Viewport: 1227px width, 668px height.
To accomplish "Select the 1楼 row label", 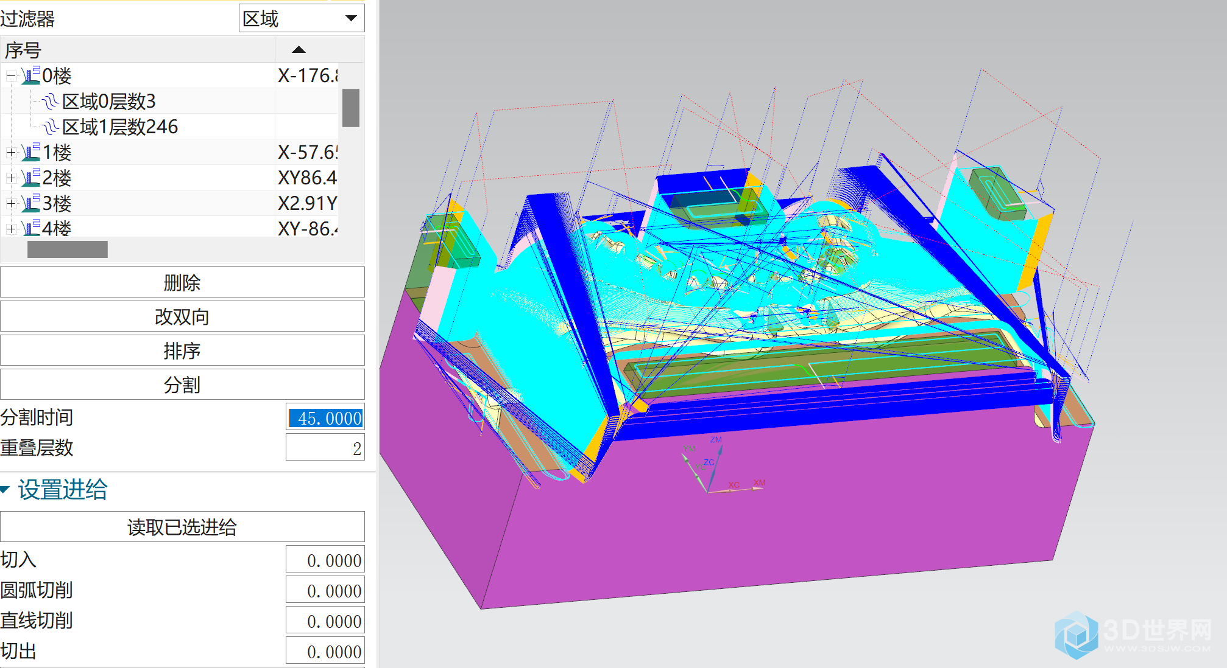I will pos(57,153).
